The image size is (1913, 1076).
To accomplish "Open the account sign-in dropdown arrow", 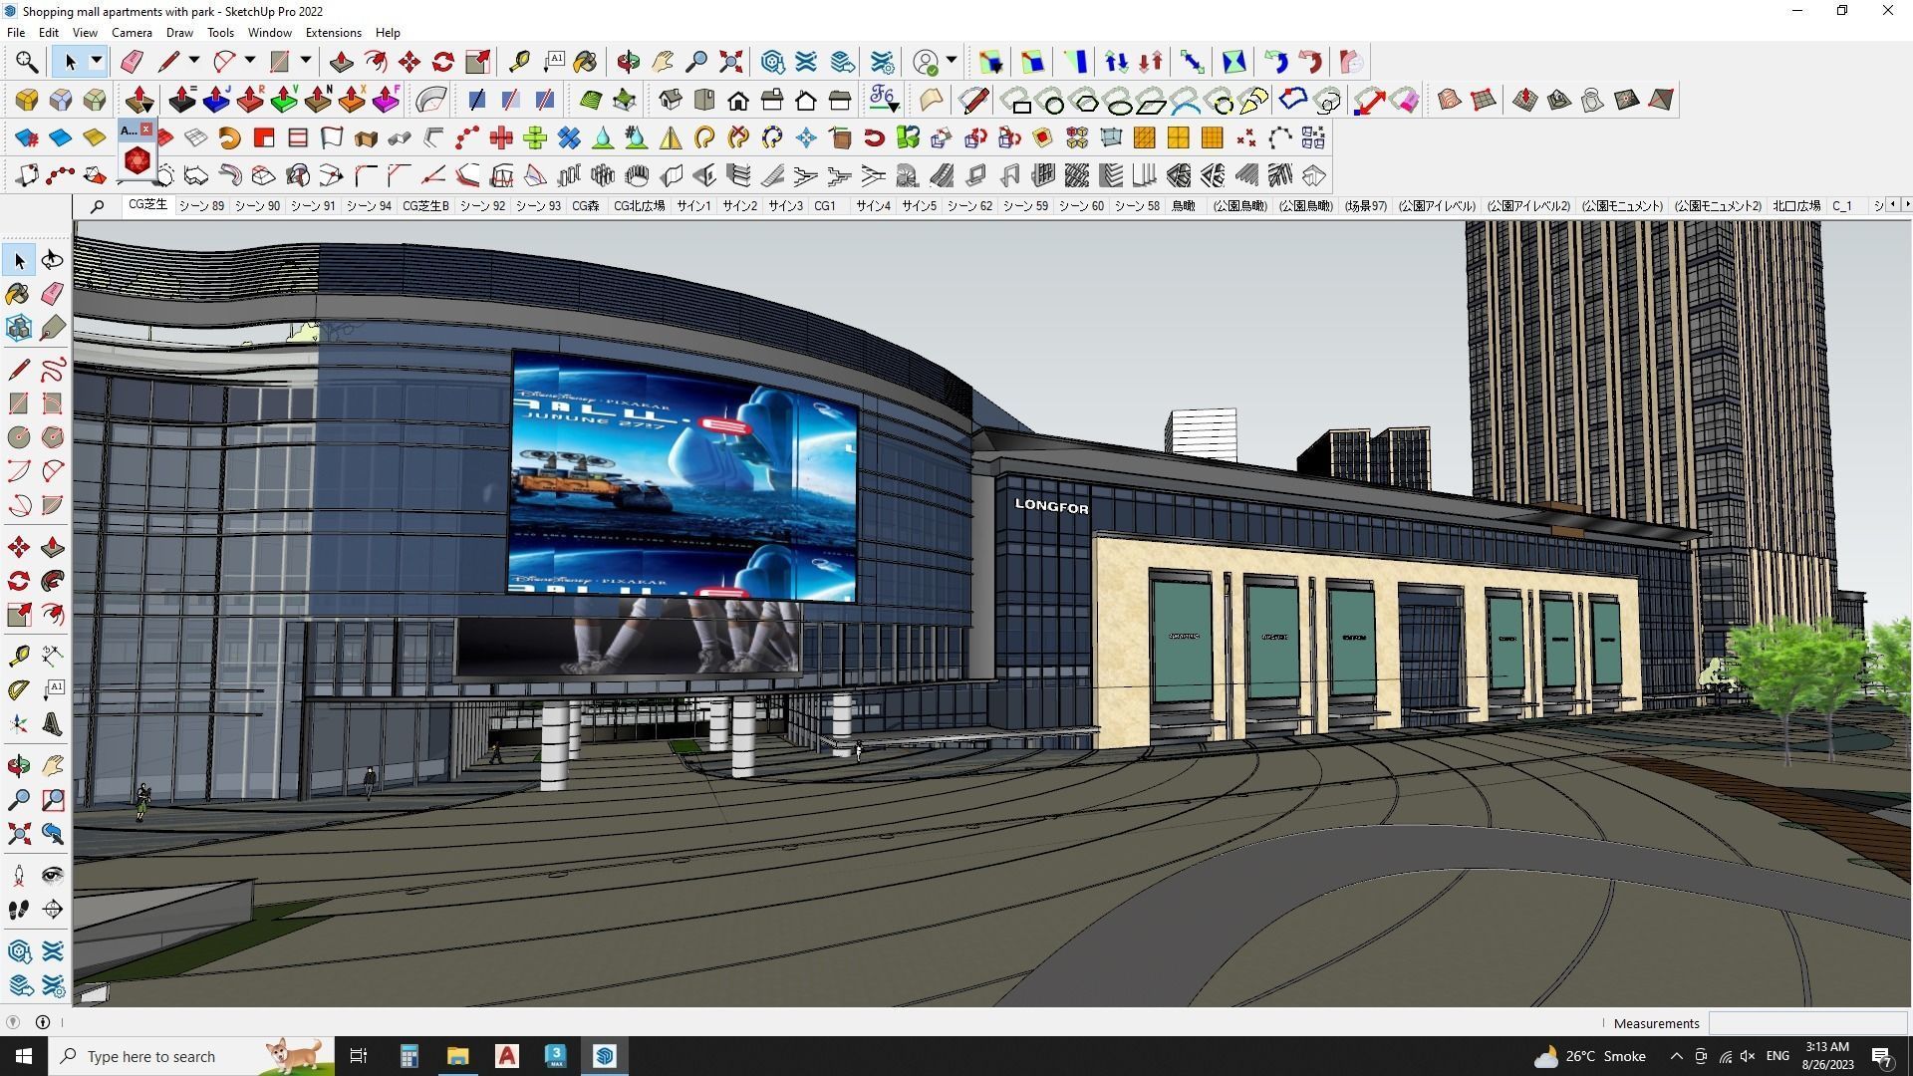I will coord(952,62).
